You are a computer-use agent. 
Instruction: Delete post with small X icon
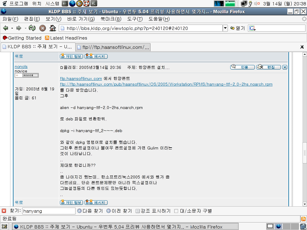coord(285,67)
